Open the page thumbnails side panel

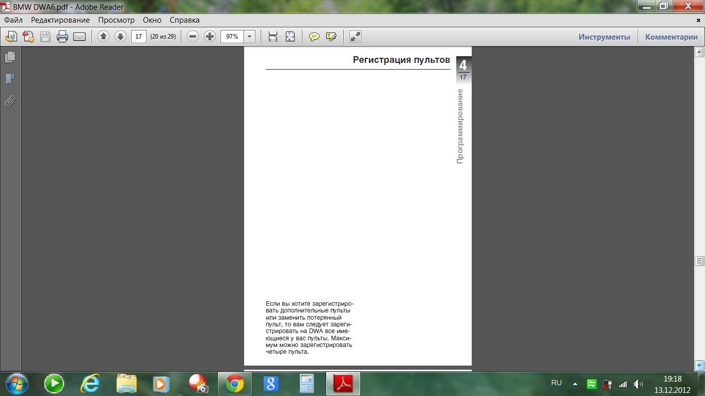pyautogui.click(x=10, y=57)
